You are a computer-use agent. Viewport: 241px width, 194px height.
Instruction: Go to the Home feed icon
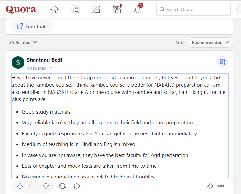click(x=55, y=9)
